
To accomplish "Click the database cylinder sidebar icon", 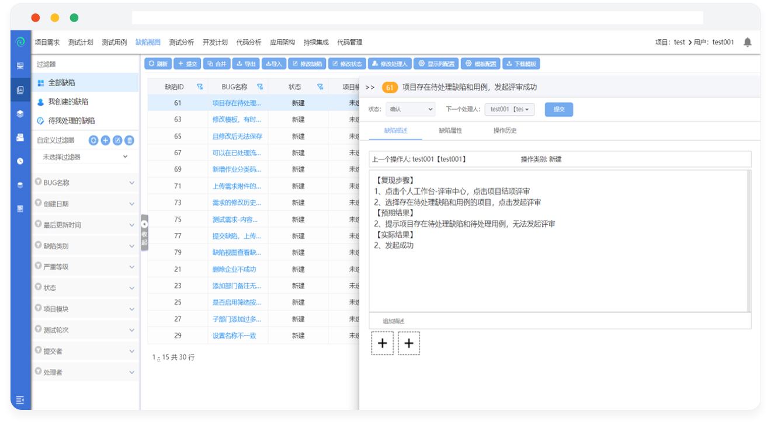I will [20, 185].
